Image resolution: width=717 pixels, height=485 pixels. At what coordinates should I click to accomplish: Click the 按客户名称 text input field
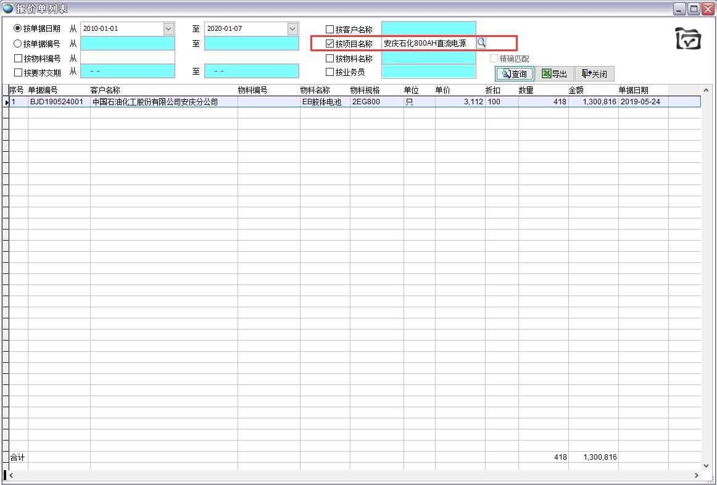pyautogui.click(x=428, y=29)
